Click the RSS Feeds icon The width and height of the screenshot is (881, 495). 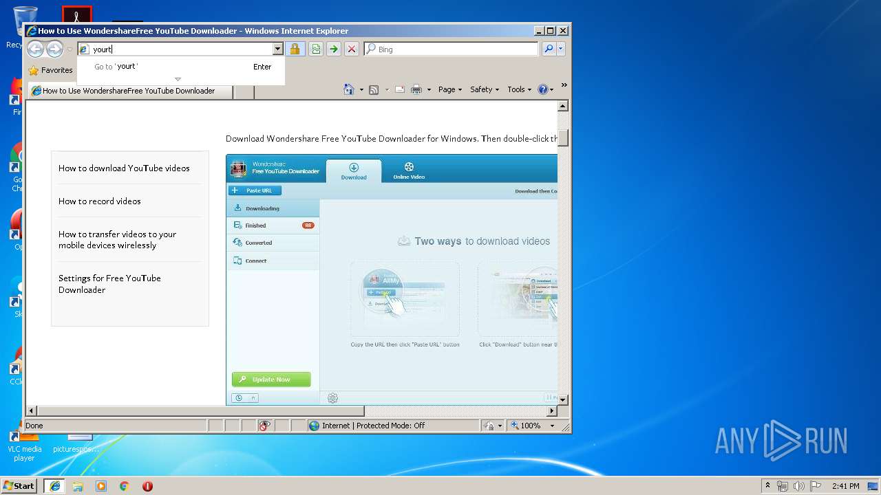point(374,89)
